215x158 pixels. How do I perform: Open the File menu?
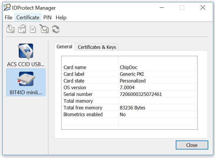pos(8,18)
